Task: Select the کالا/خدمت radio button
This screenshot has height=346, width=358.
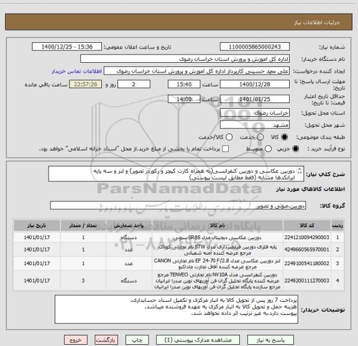Action: 229,137
